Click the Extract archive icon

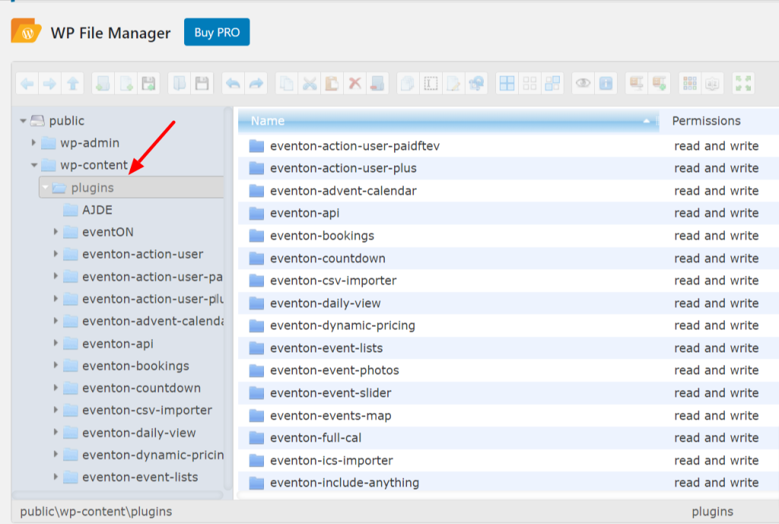coord(637,84)
